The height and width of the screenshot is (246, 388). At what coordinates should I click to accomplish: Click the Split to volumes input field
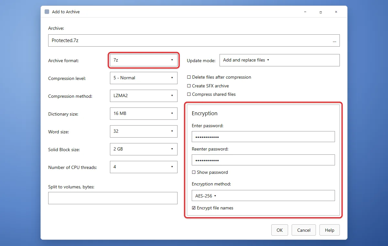click(113, 198)
